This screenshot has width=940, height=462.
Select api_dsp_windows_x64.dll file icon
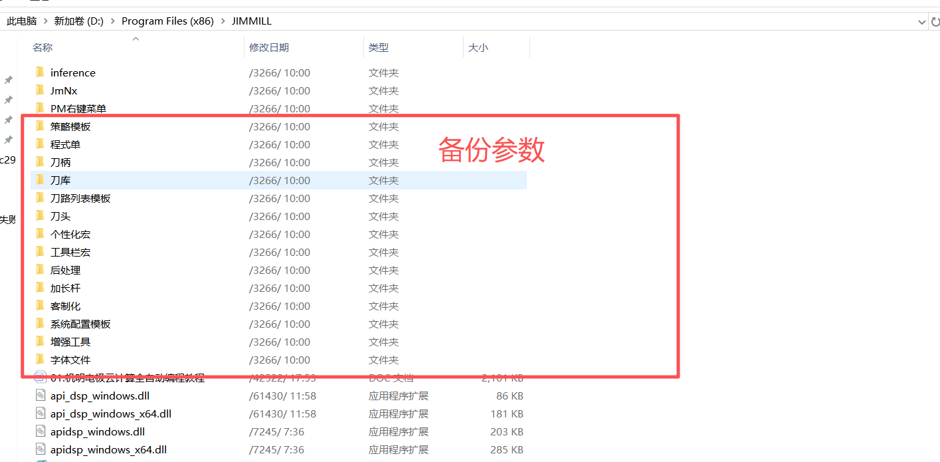coord(40,413)
